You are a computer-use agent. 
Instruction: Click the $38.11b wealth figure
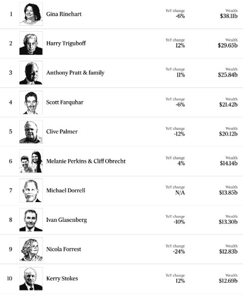pyautogui.click(x=229, y=16)
